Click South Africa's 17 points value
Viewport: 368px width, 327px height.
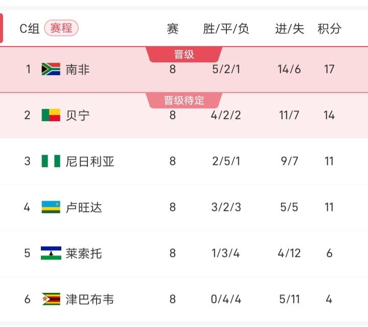[329, 69]
